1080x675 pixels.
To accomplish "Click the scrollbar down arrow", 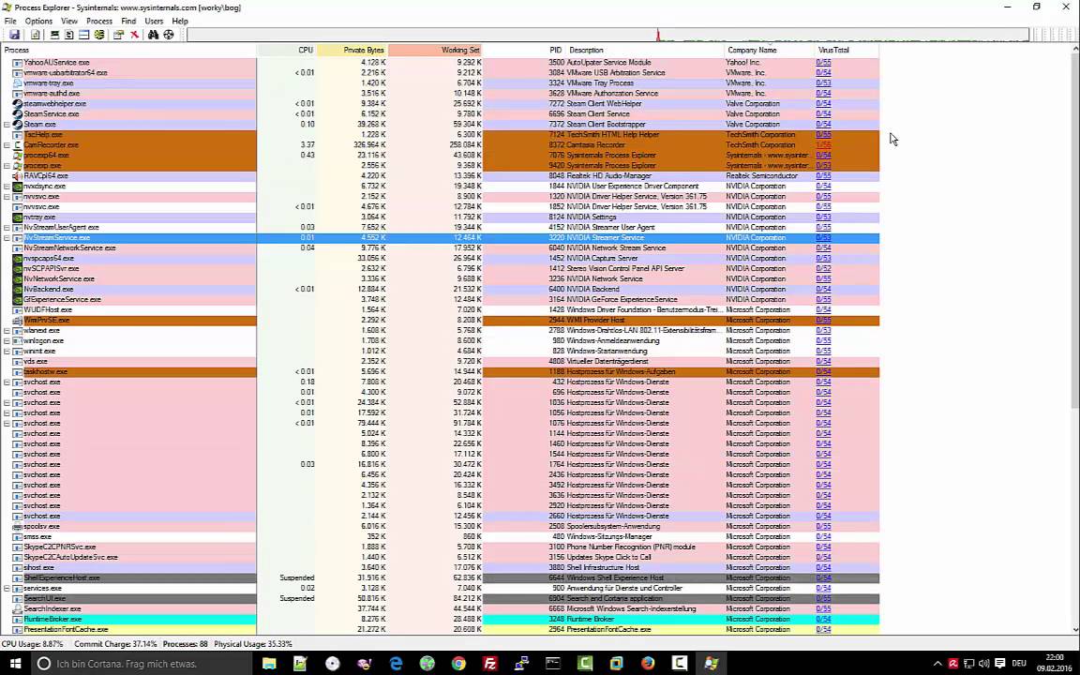I will point(1074,630).
